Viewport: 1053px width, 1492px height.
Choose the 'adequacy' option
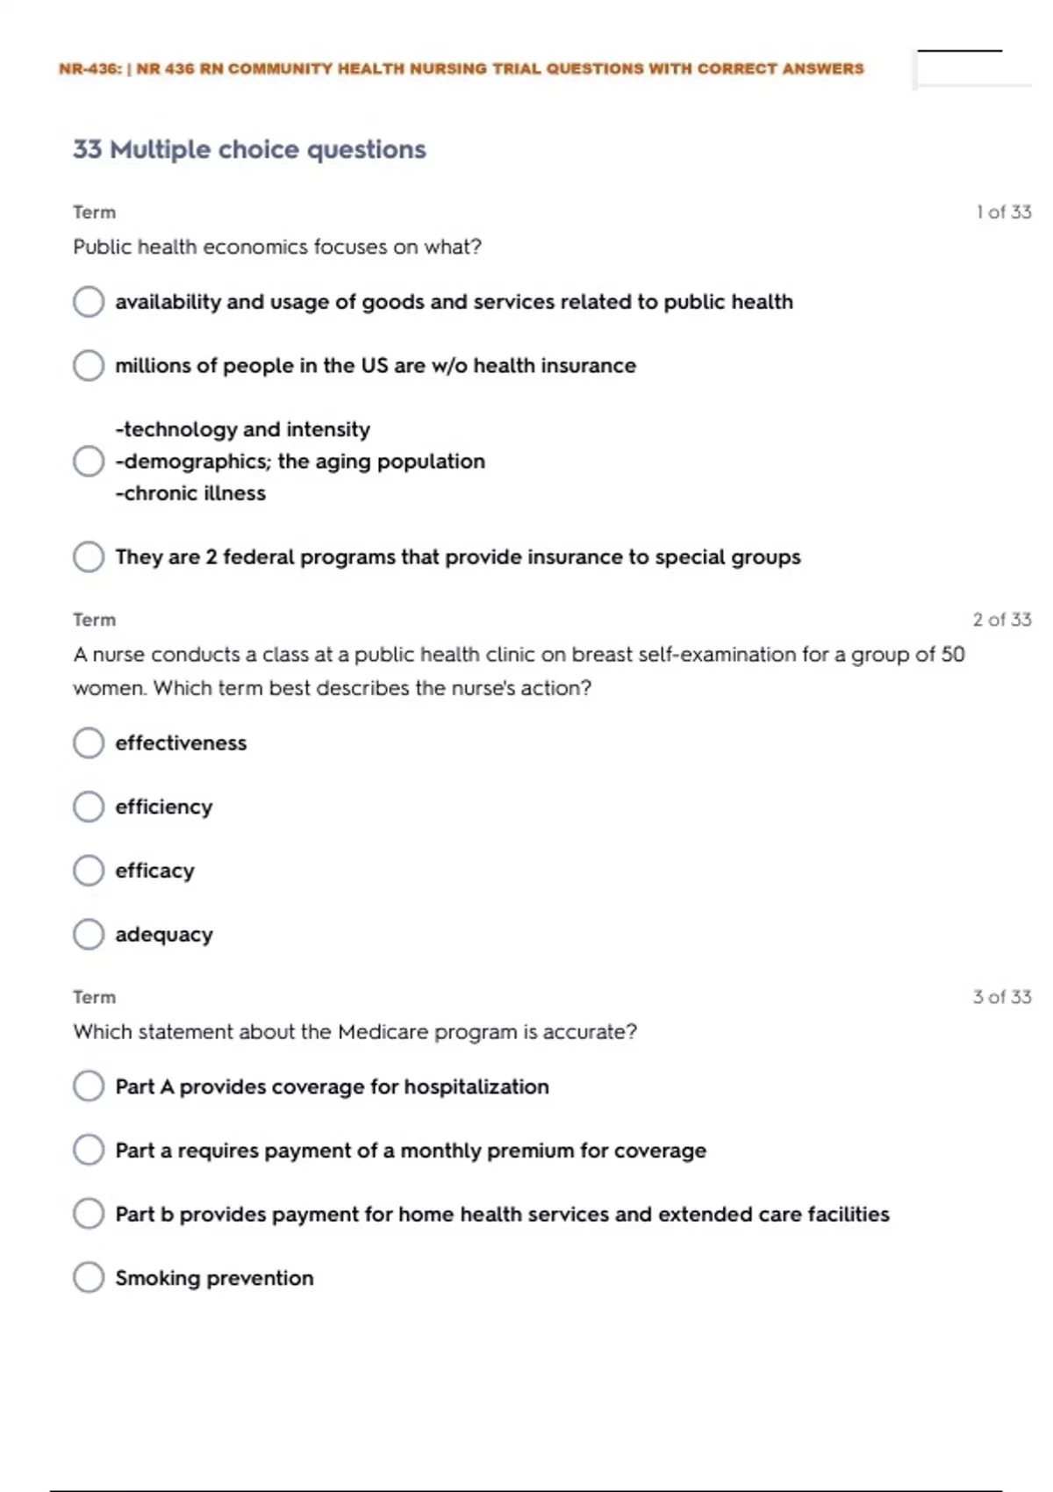click(89, 935)
